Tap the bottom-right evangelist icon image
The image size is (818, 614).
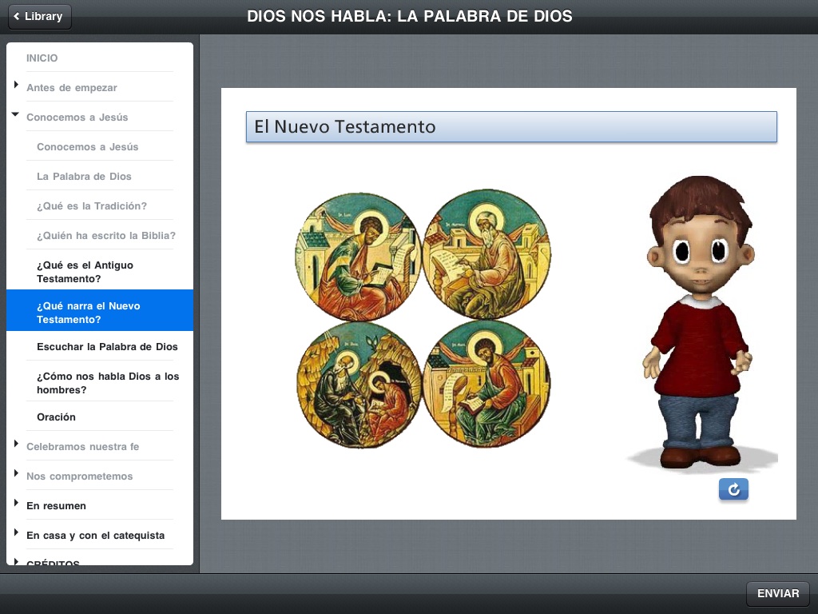pos(486,384)
